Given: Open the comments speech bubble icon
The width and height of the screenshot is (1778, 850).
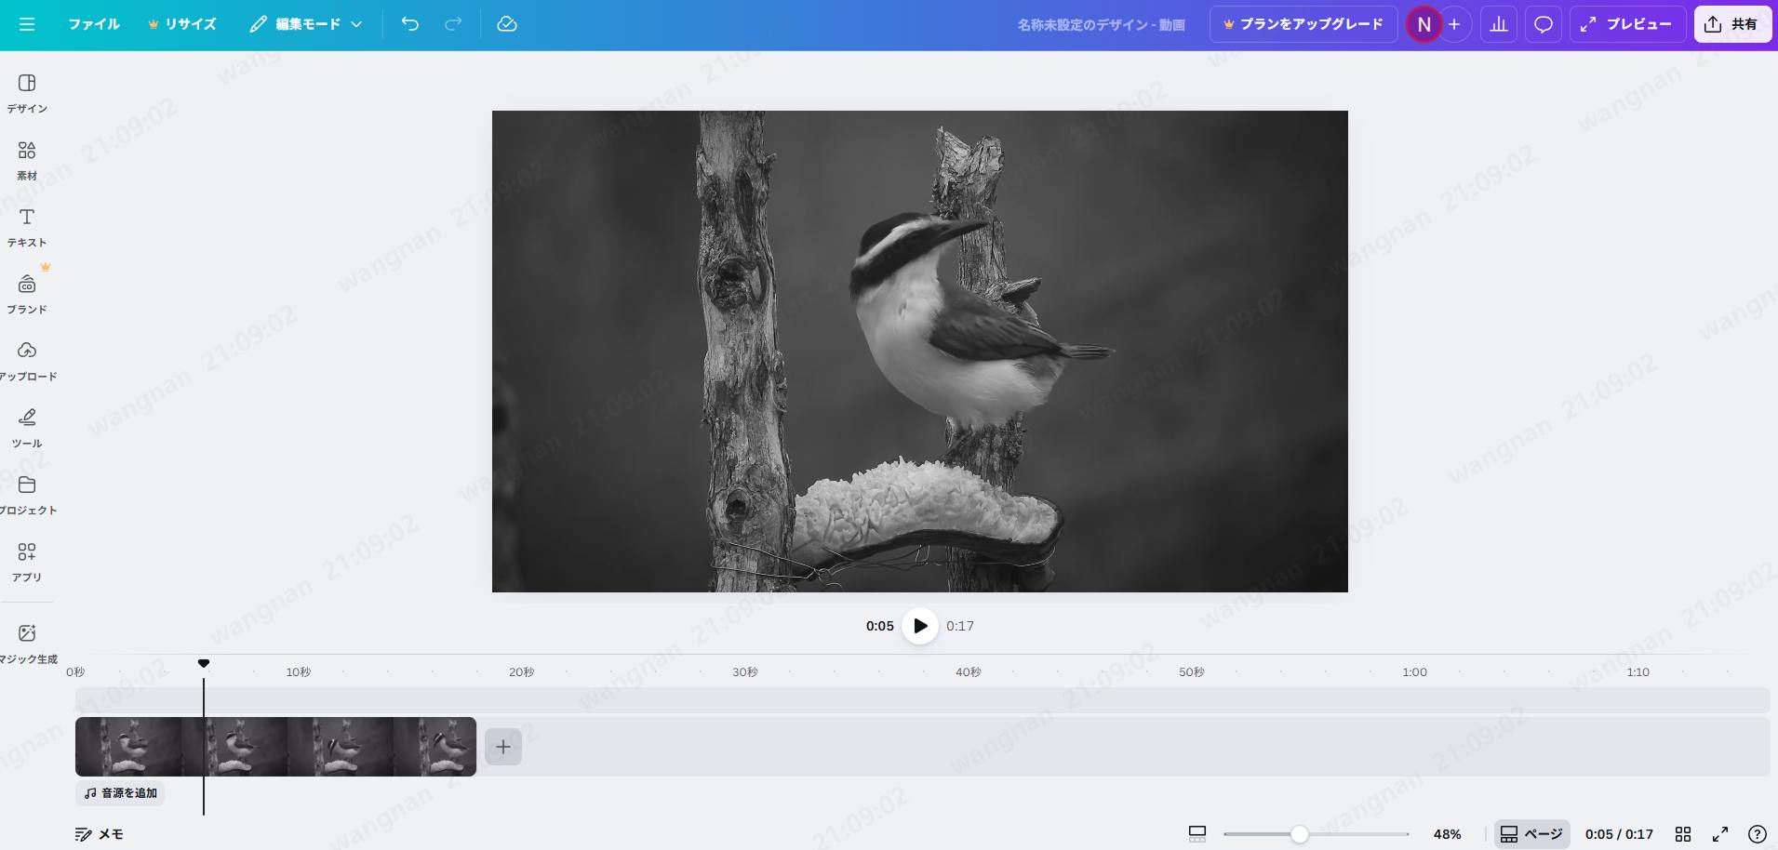Looking at the screenshot, I should click(1544, 24).
